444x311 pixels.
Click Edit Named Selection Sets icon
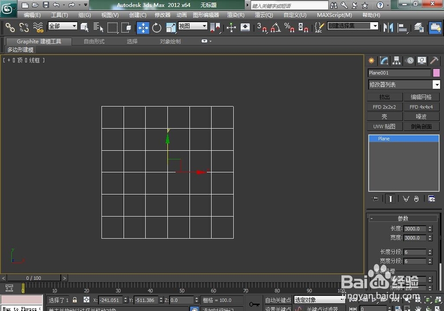tap(319, 28)
